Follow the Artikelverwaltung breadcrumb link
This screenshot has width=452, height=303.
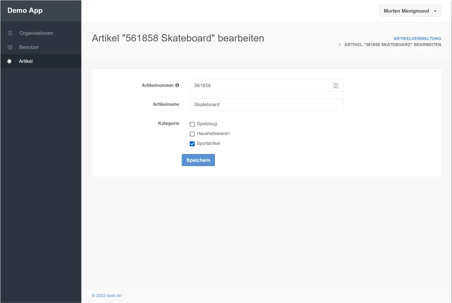point(417,39)
